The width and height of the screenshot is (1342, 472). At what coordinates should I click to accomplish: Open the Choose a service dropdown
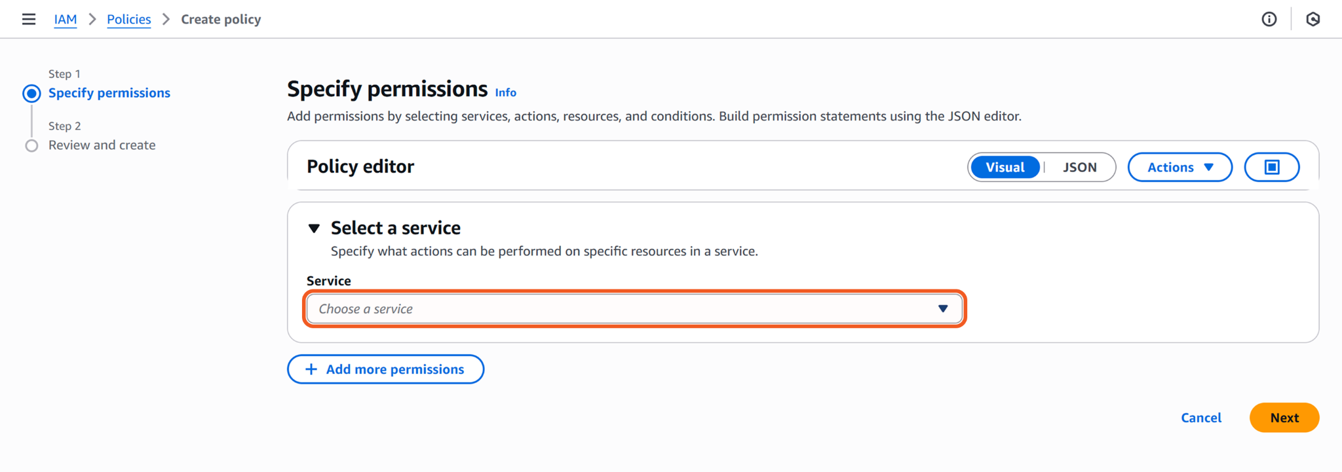point(623,309)
